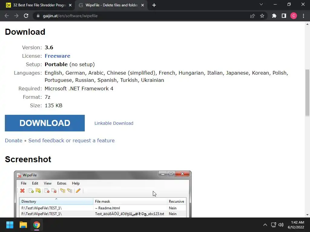The width and height of the screenshot is (310, 232).
Task: Click the remove all files icon in WipeFile toolbar
Action: click(54, 191)
